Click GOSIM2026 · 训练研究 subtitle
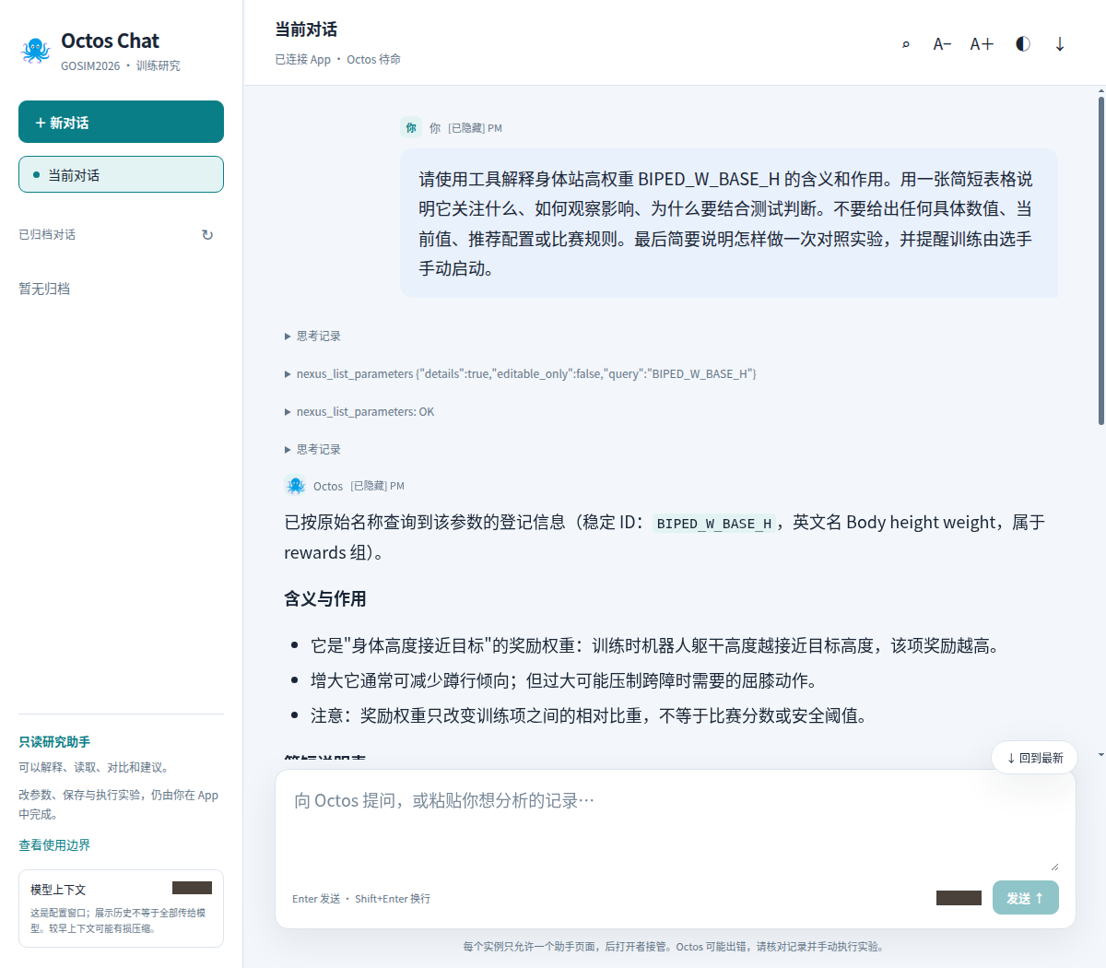The height and width of the screenshot is (968, 1106). pos(121,65)
